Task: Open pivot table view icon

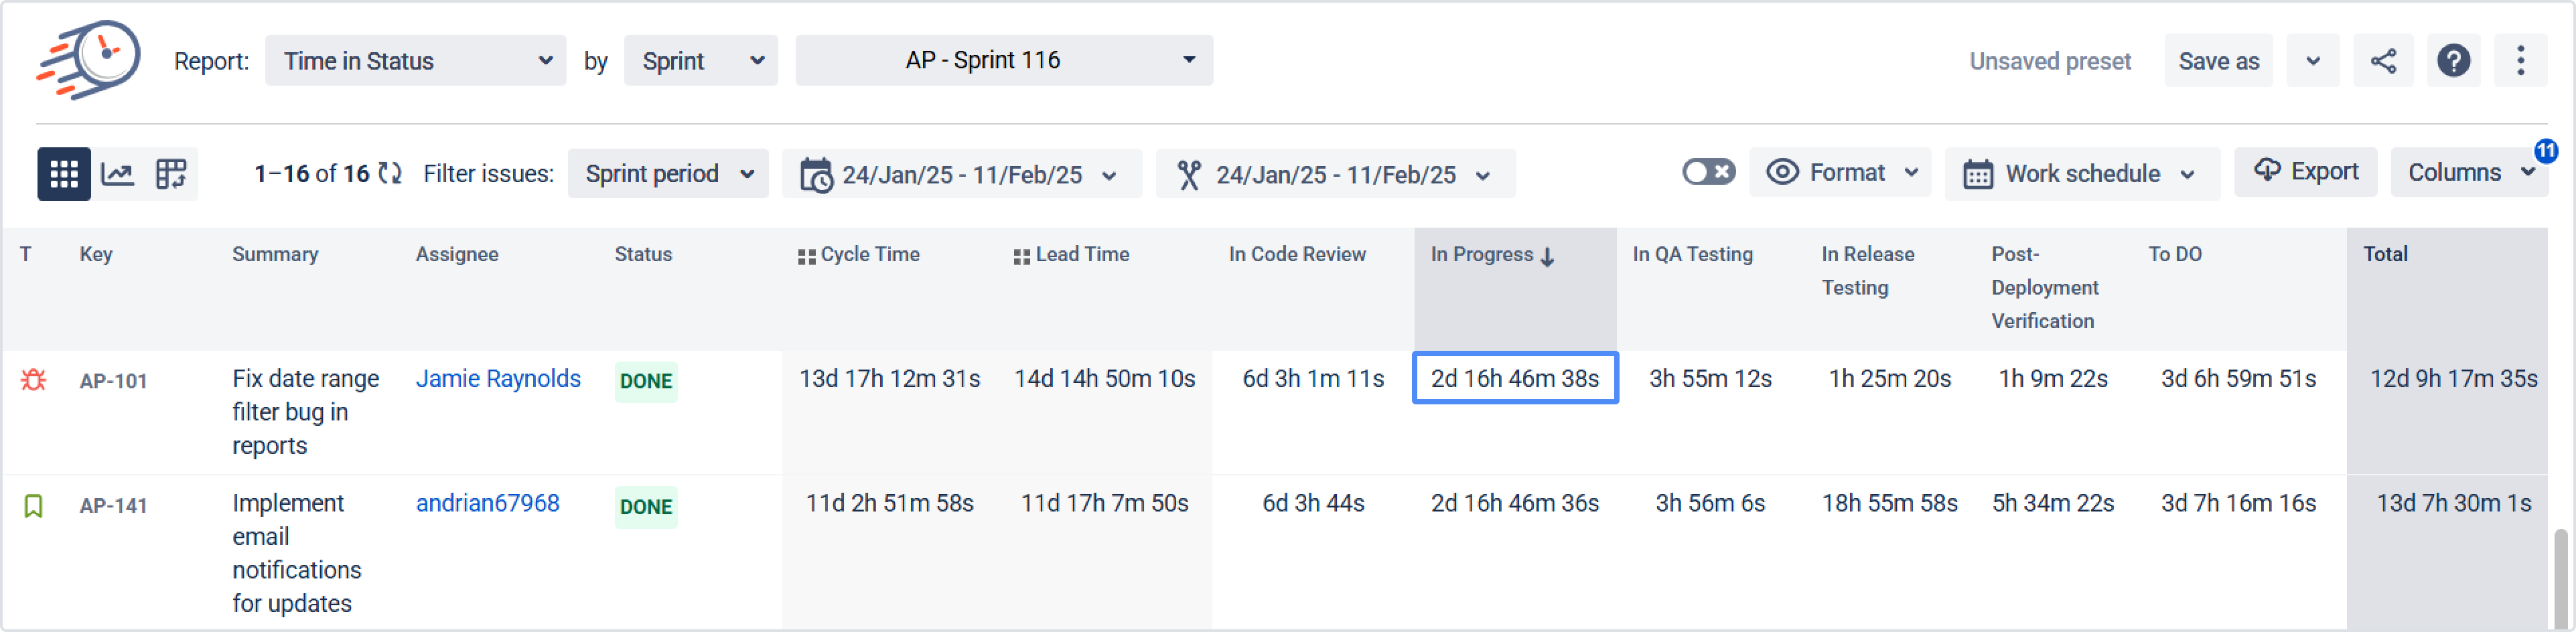Action: point(171,174)
